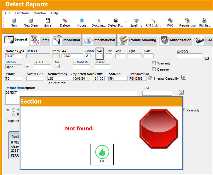
Task: Open the Trouble Shooting tab
Action: (137, 40)
